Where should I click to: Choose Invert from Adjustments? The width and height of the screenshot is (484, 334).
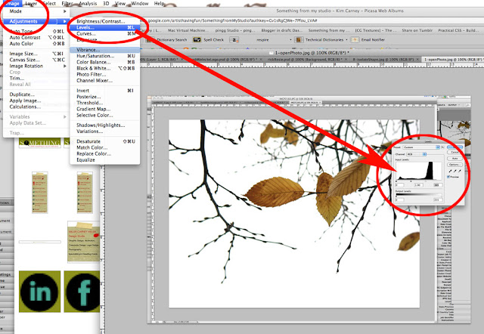pyautogui.click(x=105, y=91)
